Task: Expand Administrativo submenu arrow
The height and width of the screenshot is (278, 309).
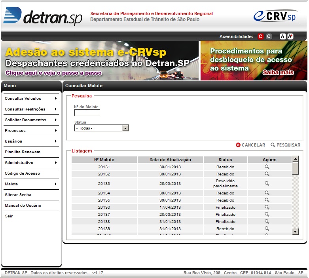Action: pos(56,163)
